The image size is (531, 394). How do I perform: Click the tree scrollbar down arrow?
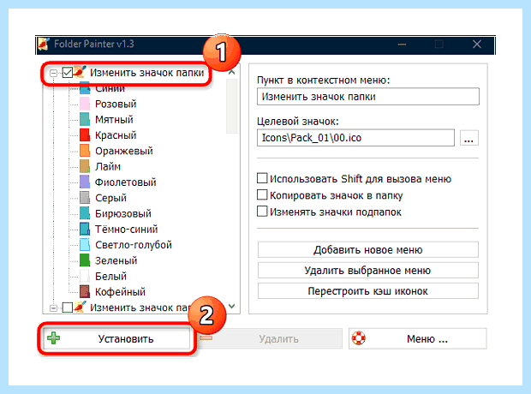pyautogui.click(x=231, y=307)
